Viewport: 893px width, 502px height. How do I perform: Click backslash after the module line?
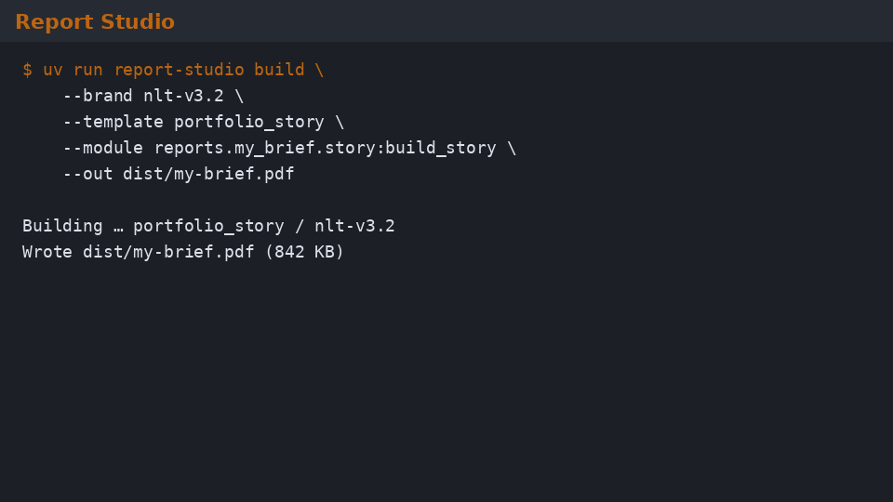click(511, 148)
